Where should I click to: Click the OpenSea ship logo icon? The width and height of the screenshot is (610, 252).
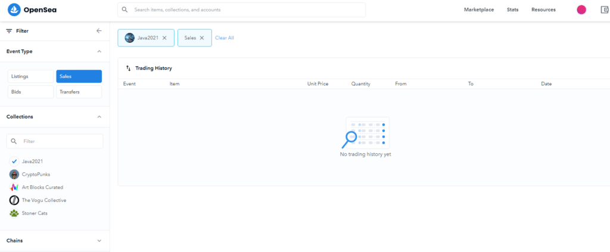[14, 10]
